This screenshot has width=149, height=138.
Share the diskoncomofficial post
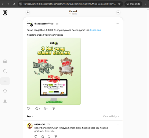click(54, 109)
